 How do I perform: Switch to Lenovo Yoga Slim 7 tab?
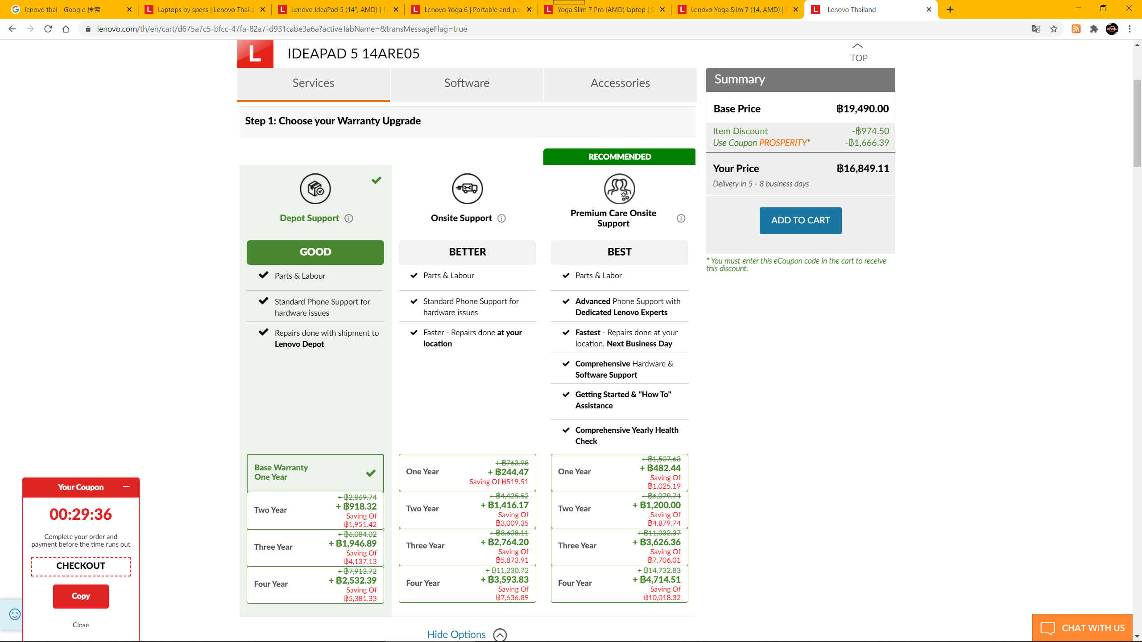coord(738,9)
